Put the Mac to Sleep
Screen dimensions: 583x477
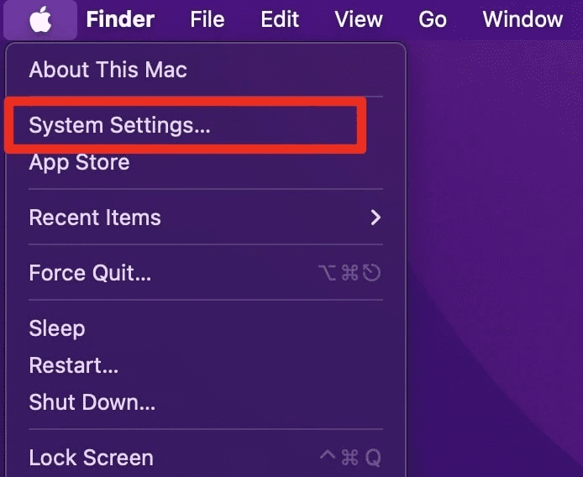[57, 328]
